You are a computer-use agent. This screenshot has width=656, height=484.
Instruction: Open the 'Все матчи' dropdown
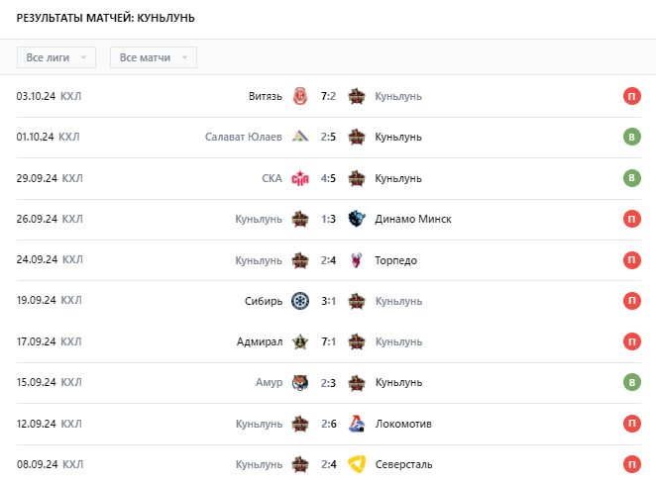[x=154, y=57]
